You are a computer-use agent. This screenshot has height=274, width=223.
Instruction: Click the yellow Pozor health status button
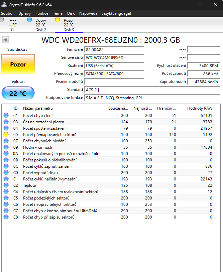18,64
